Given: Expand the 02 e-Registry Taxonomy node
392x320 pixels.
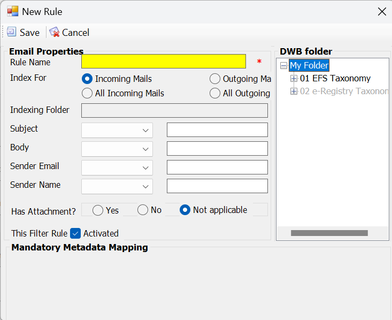Looking at the screenshot, I should tap(294, 92).
